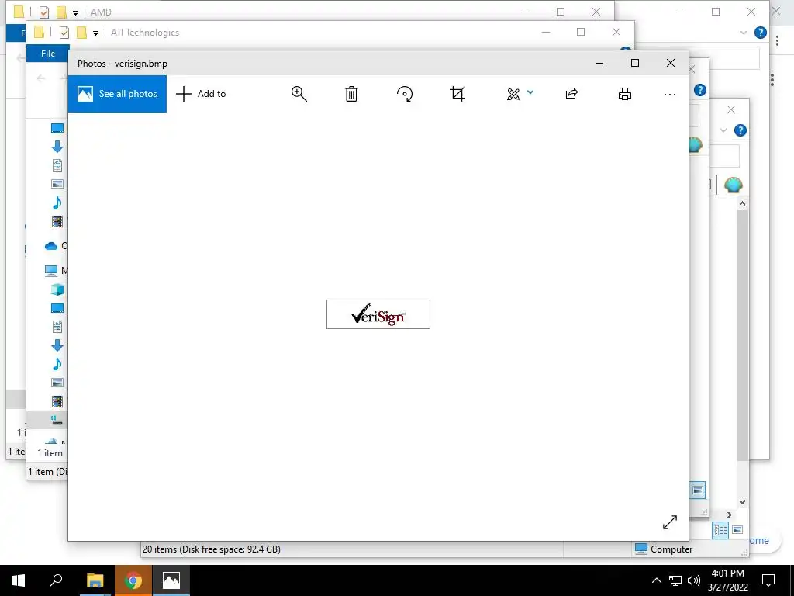Click the vertical three-dots menu at far right
This screenshot has height=596, width=794.
tap(777, 40)
